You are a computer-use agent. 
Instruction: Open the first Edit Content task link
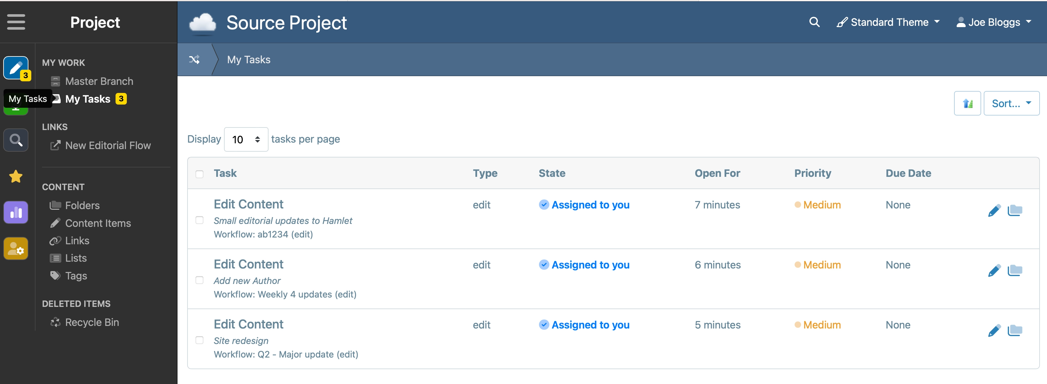pyautogui.click(x=248, y=204)
